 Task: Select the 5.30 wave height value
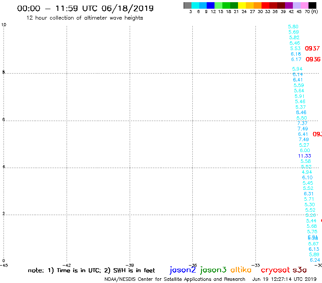(309, 205)
